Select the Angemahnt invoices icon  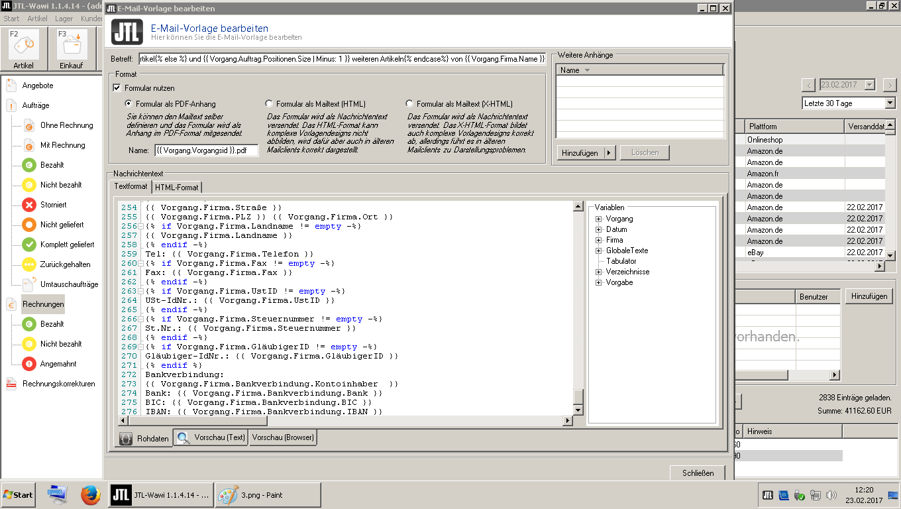[29, 364]
